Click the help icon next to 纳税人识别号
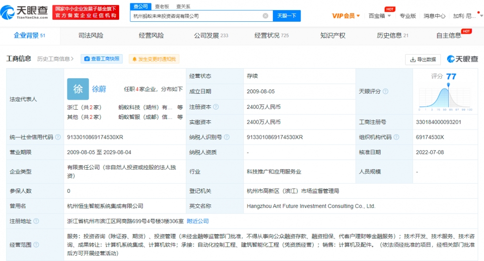Image resolution: width=484 pixels, height=261 pixels. 227,137
